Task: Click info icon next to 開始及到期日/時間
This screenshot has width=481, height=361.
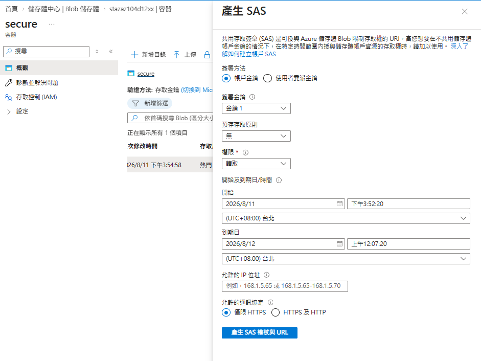Action: tap(279, 180)
